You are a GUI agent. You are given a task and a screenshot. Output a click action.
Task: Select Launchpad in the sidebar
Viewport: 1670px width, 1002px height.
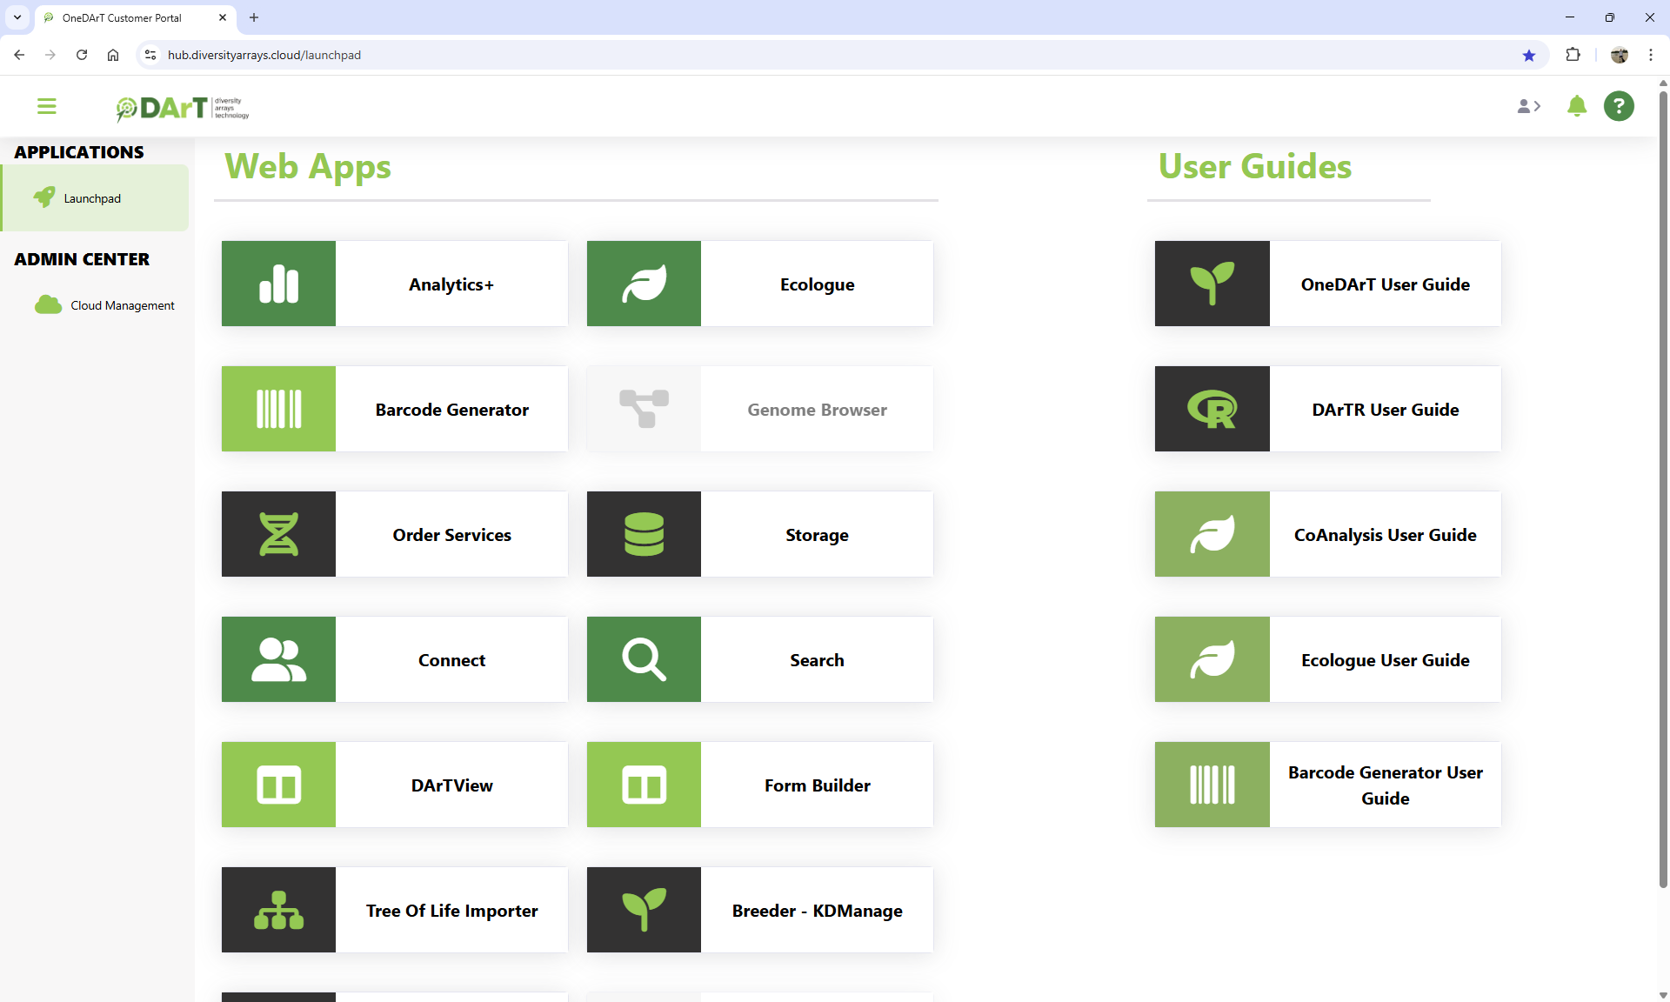point(96,198)
